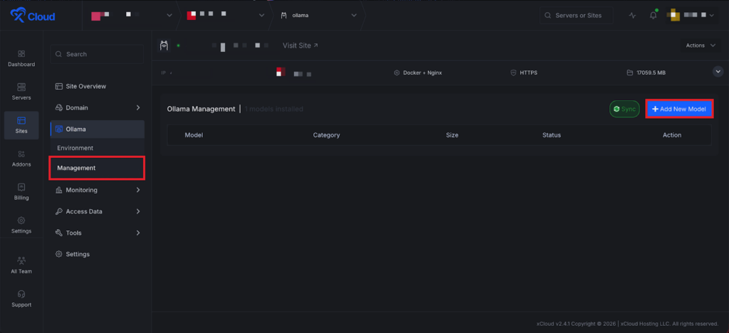Go to Servers in the left rail
729x333 pixels.
21,88
